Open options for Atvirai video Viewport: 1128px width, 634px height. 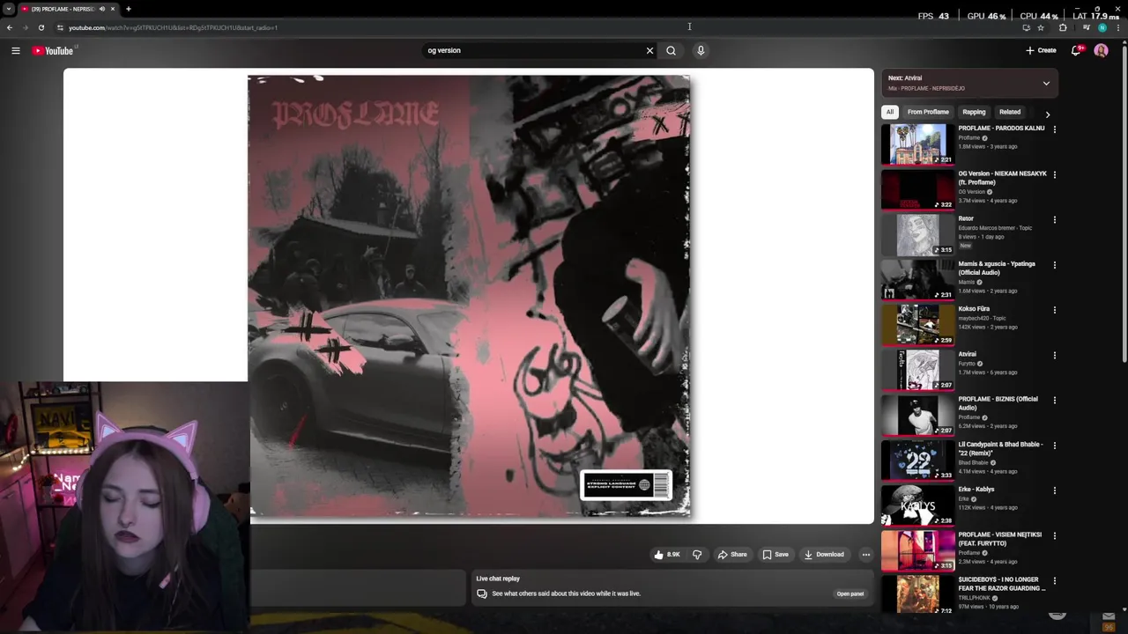point(1054,355)
